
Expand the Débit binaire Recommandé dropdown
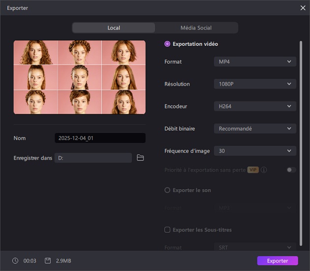[x=255, y=129]
